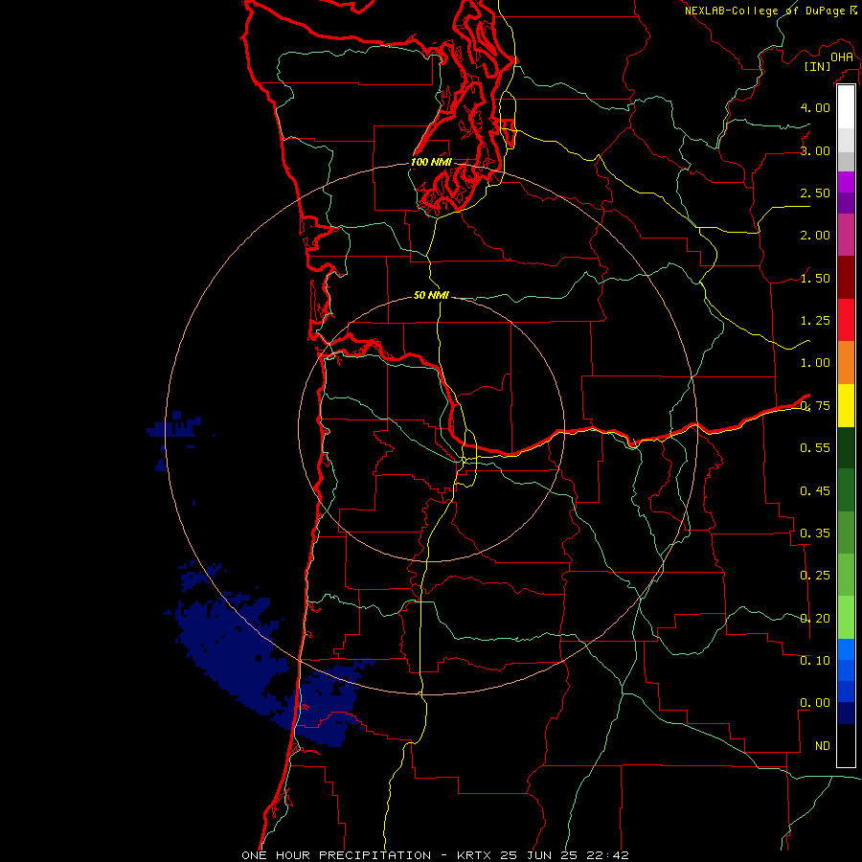
Task: Click the 0.35 legend value
Action: (815, 533)
